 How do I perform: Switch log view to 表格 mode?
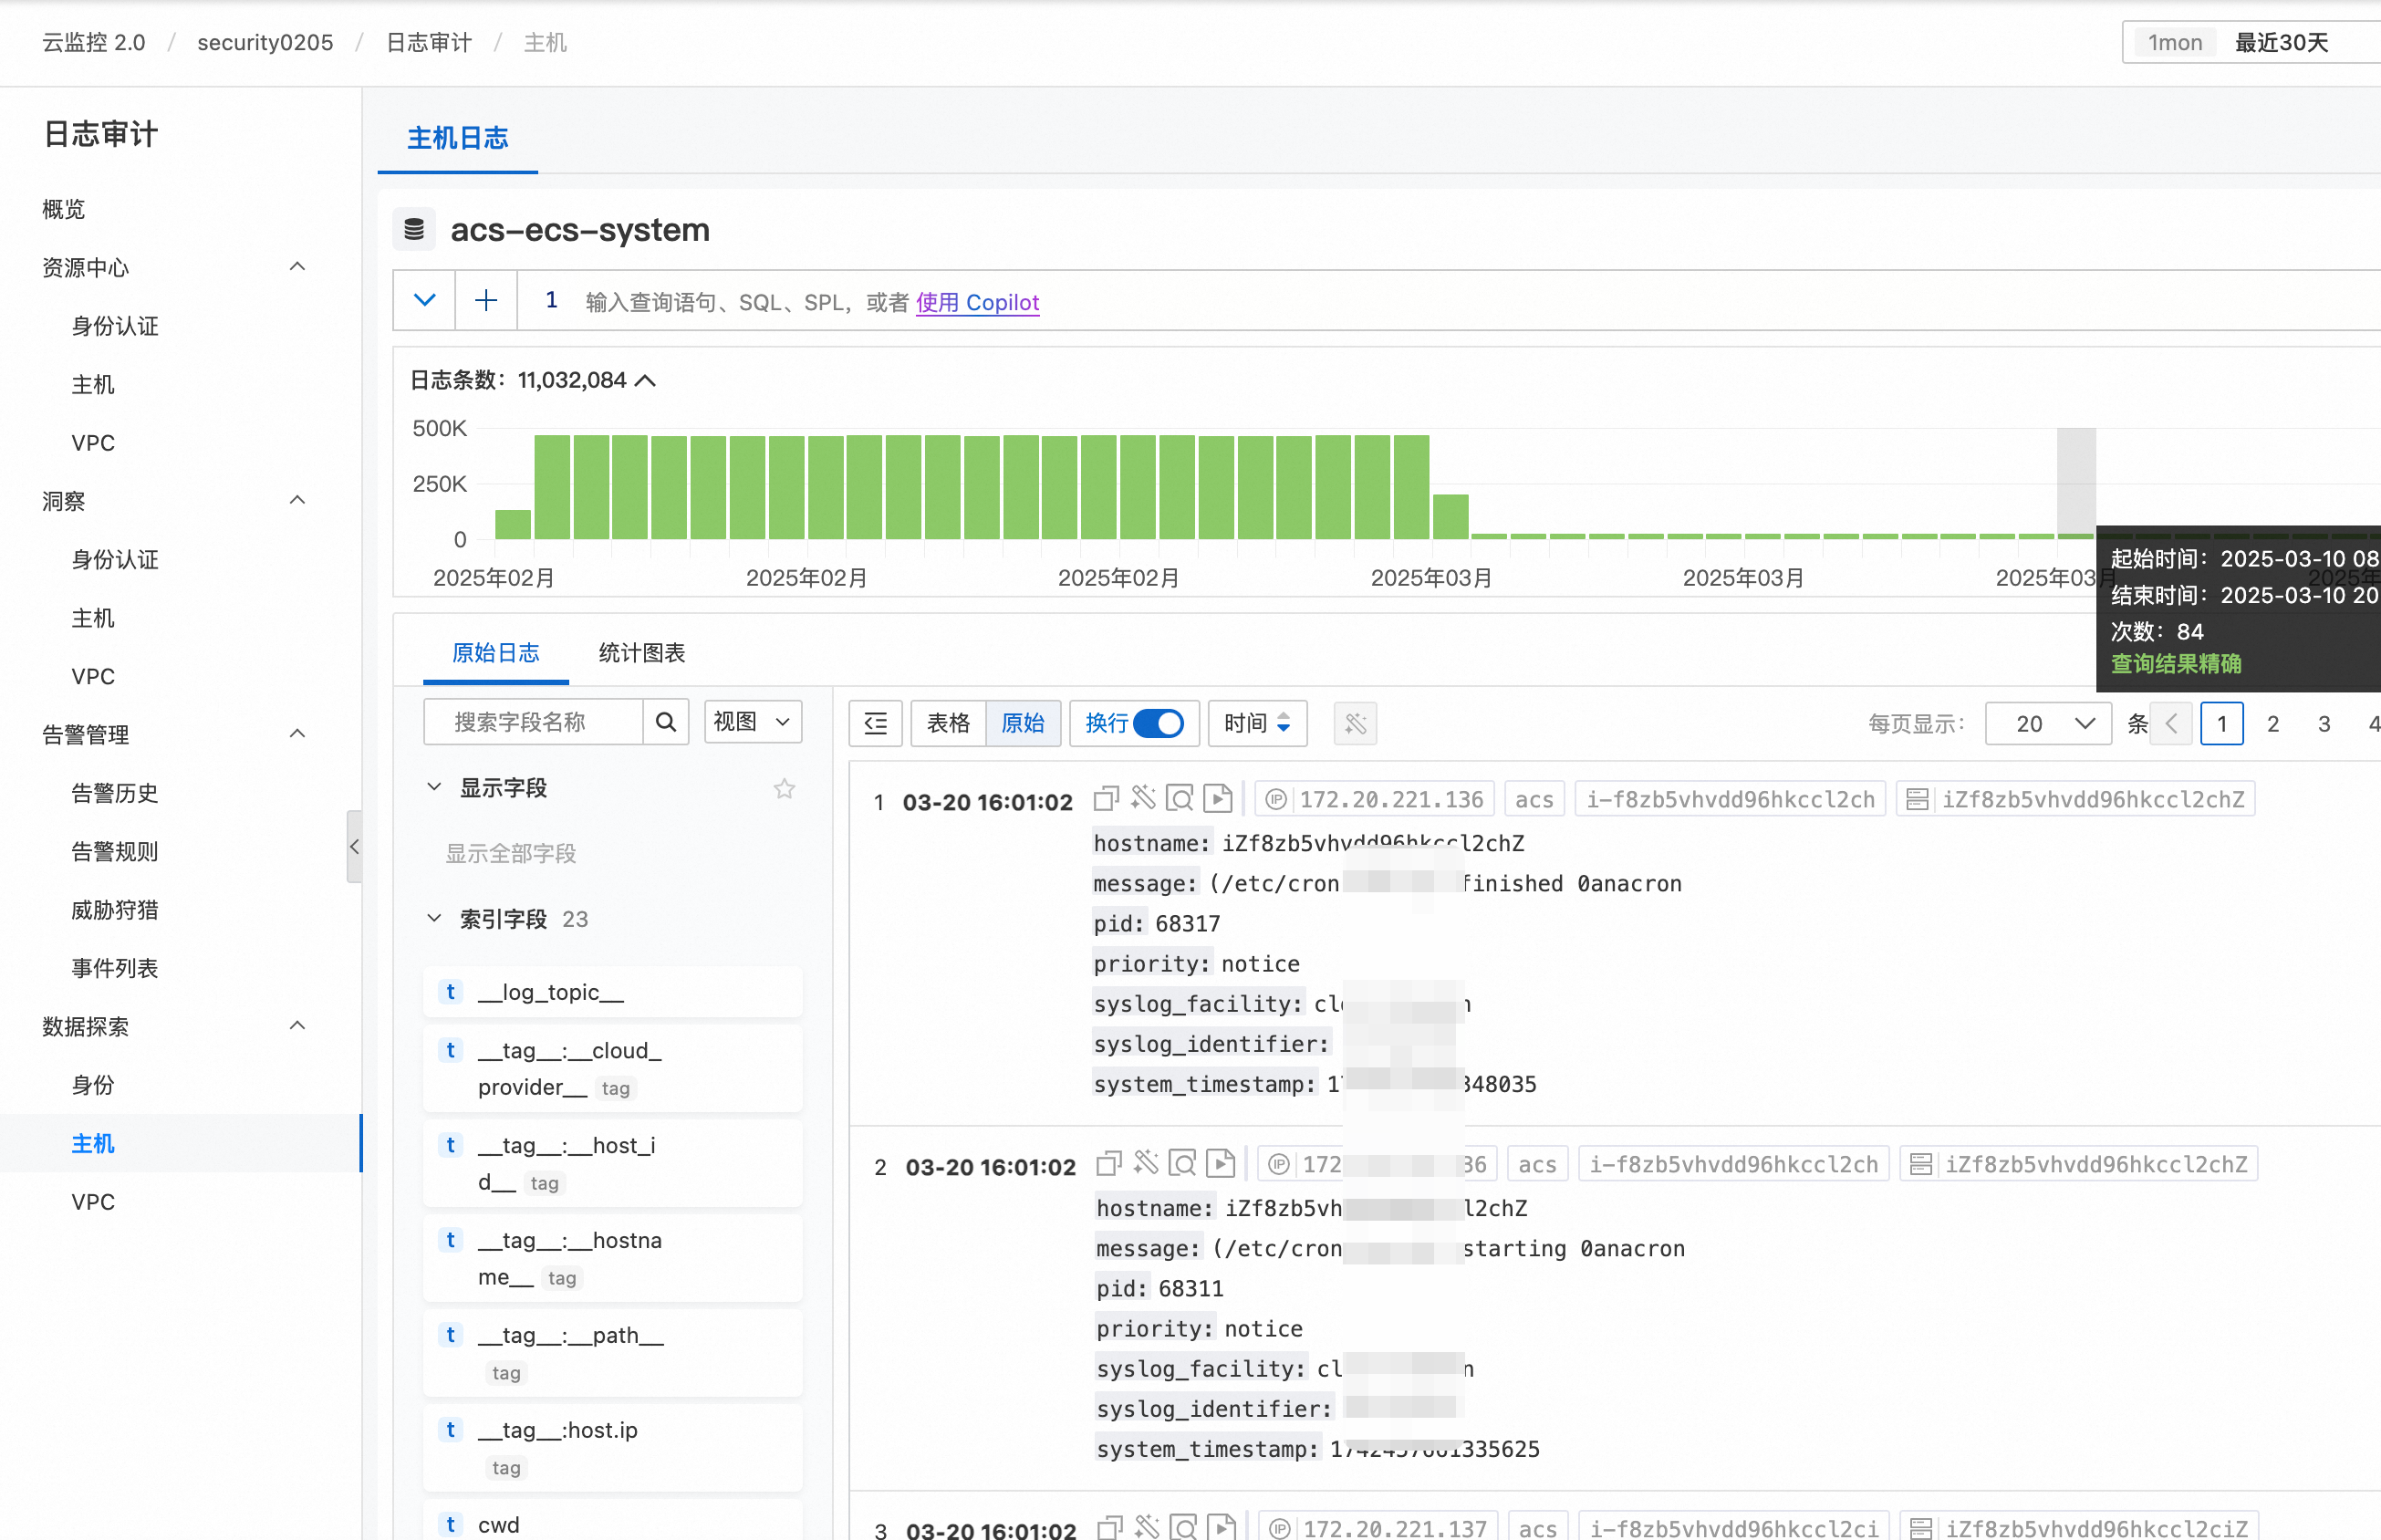click(948, 723)
